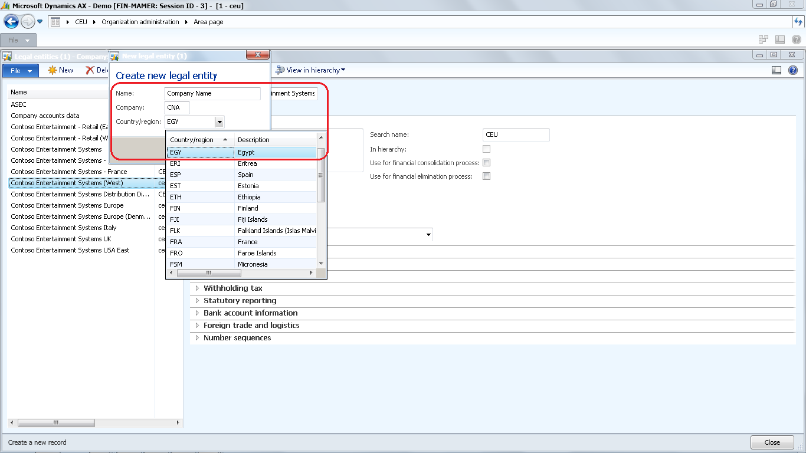Click the address bar module grid icon

click(x=55, y=22)
